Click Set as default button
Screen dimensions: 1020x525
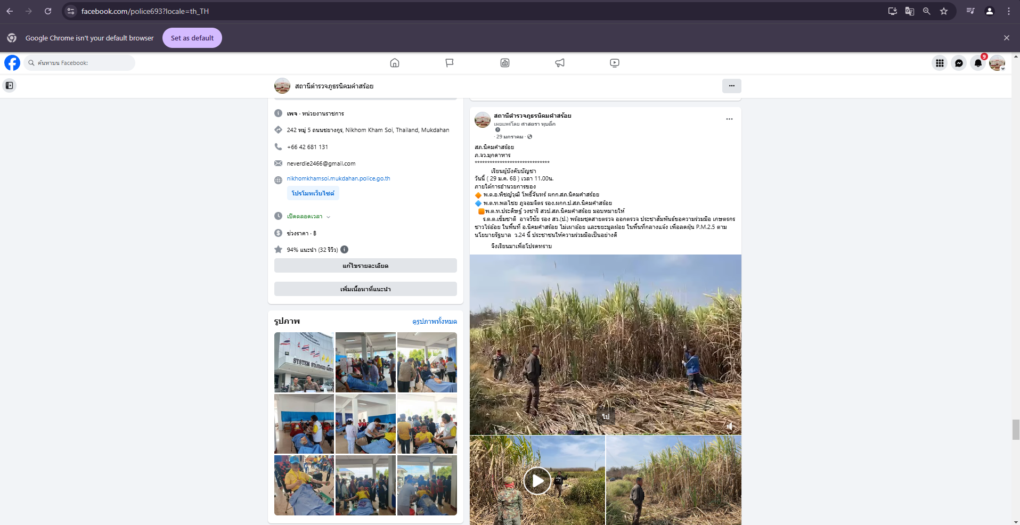[x=192, y=38]
